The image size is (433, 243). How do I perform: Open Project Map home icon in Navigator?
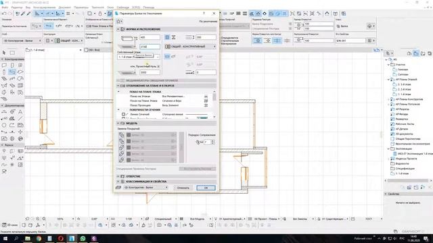(x=409, y=53)
